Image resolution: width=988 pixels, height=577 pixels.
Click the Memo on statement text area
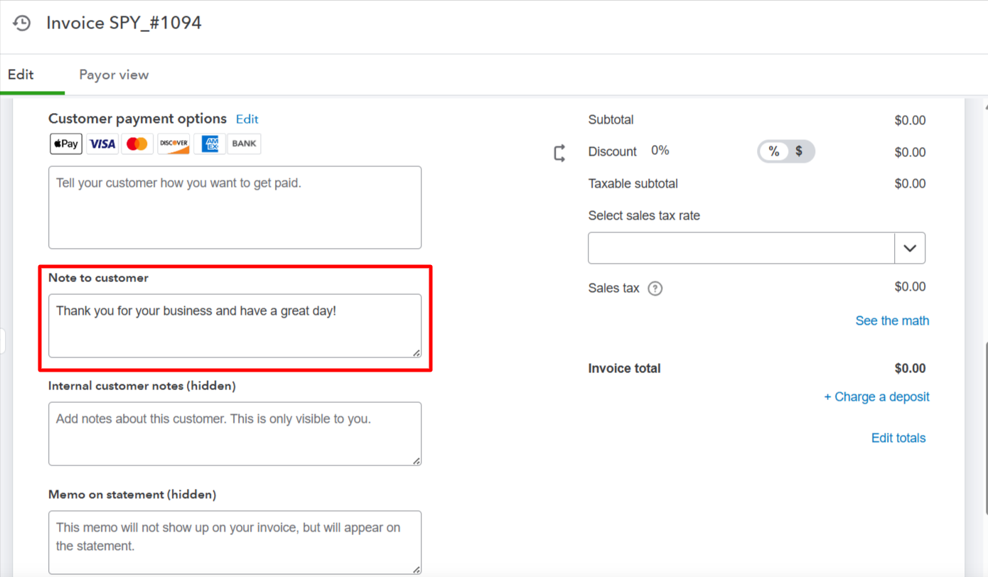[x=235, y=542]
